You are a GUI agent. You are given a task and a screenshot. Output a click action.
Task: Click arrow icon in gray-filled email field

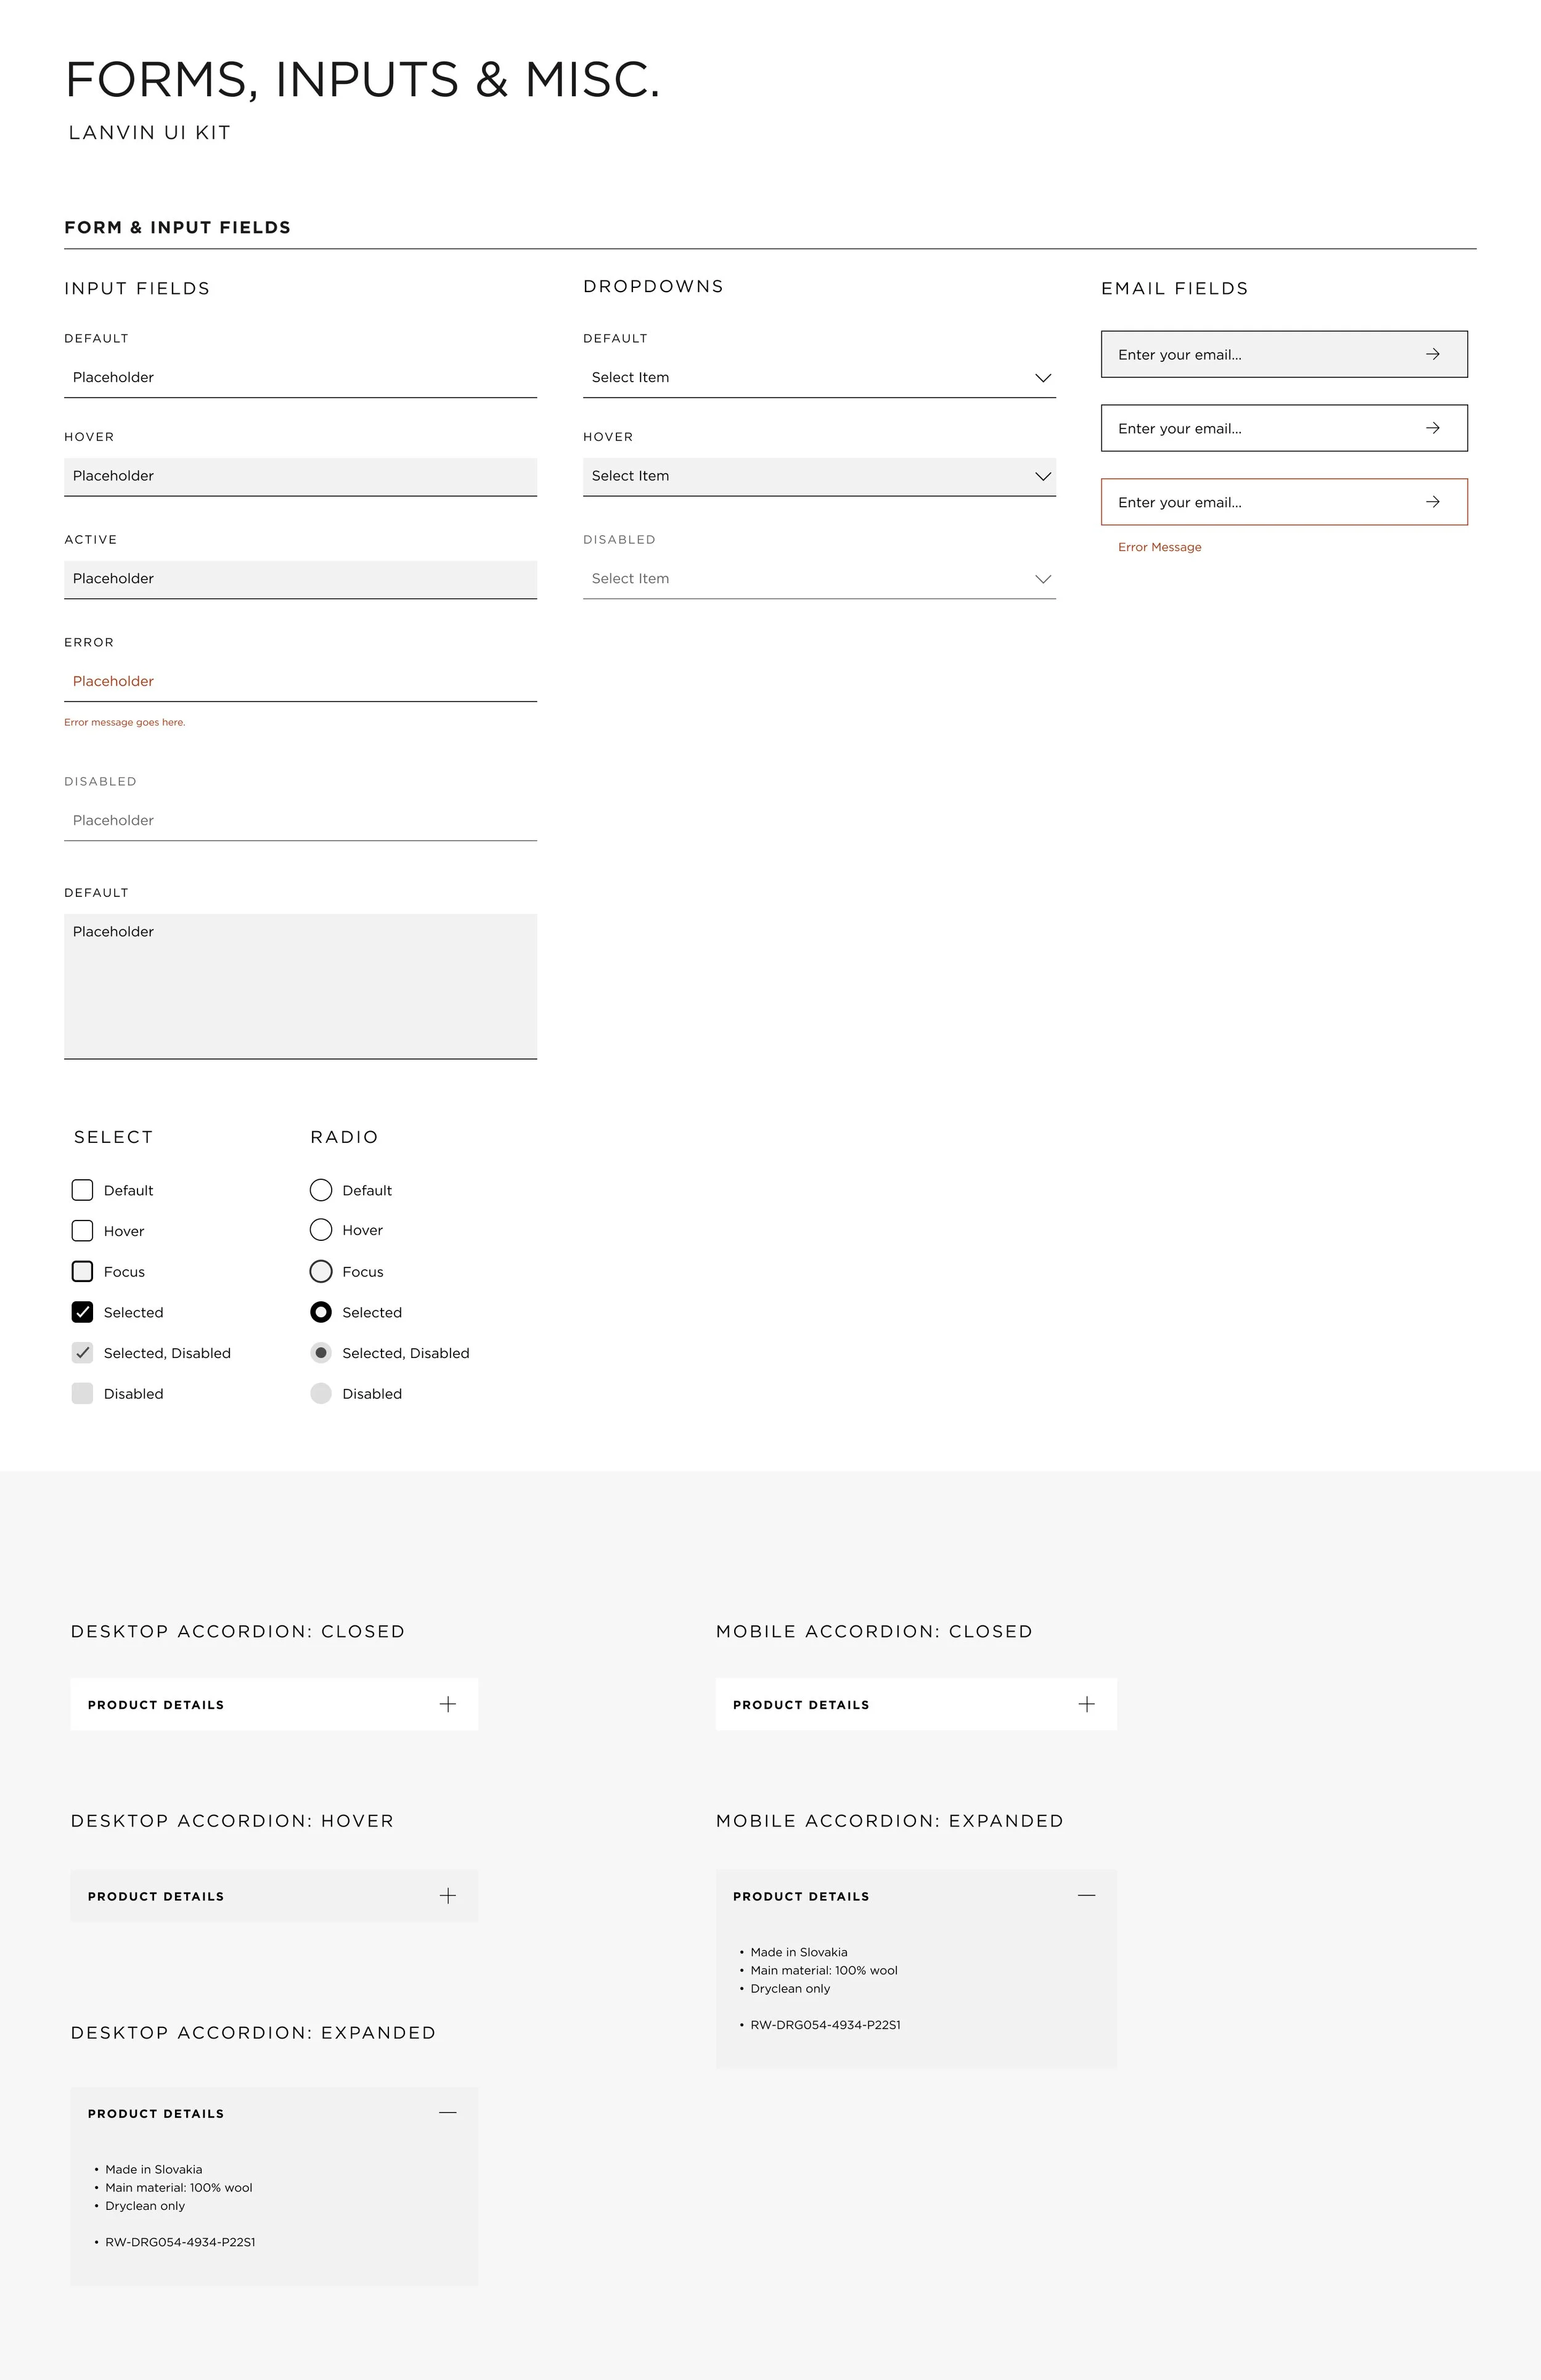tap(1432, 354)
